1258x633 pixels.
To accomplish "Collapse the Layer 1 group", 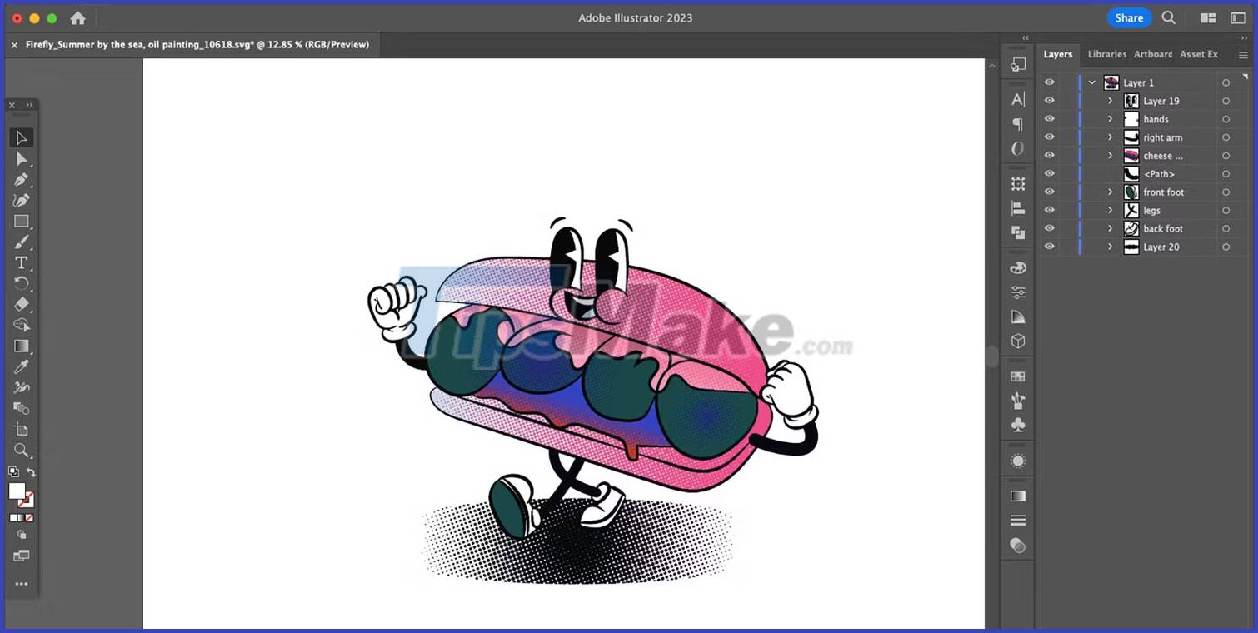I will [x=1091, y=82].
